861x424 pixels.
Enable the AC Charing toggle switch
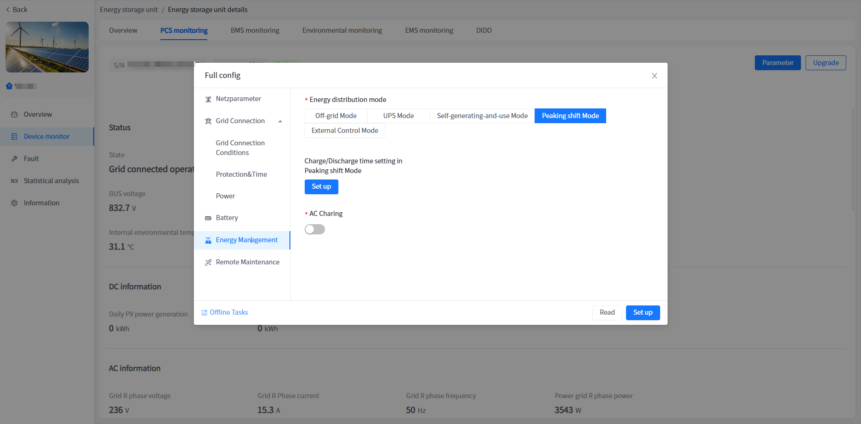[x=315, y=229]
